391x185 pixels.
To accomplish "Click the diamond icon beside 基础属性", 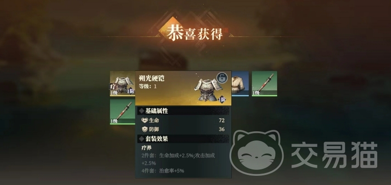I will pos(142,111).
